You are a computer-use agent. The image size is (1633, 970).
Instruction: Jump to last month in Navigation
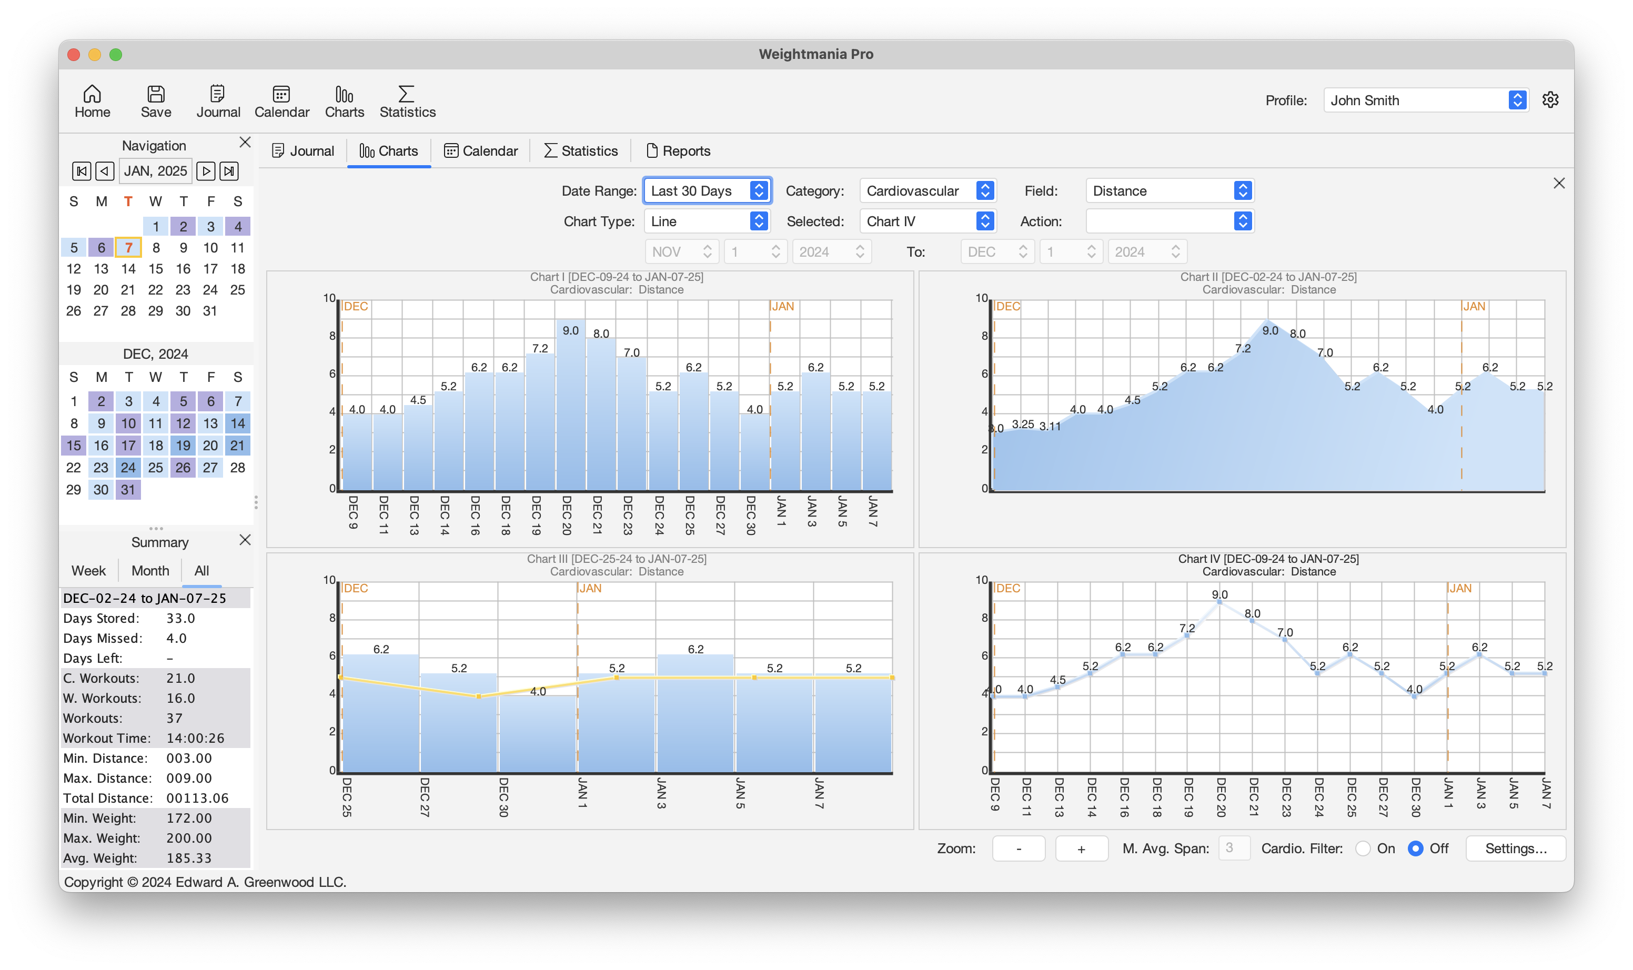[229, 171]
